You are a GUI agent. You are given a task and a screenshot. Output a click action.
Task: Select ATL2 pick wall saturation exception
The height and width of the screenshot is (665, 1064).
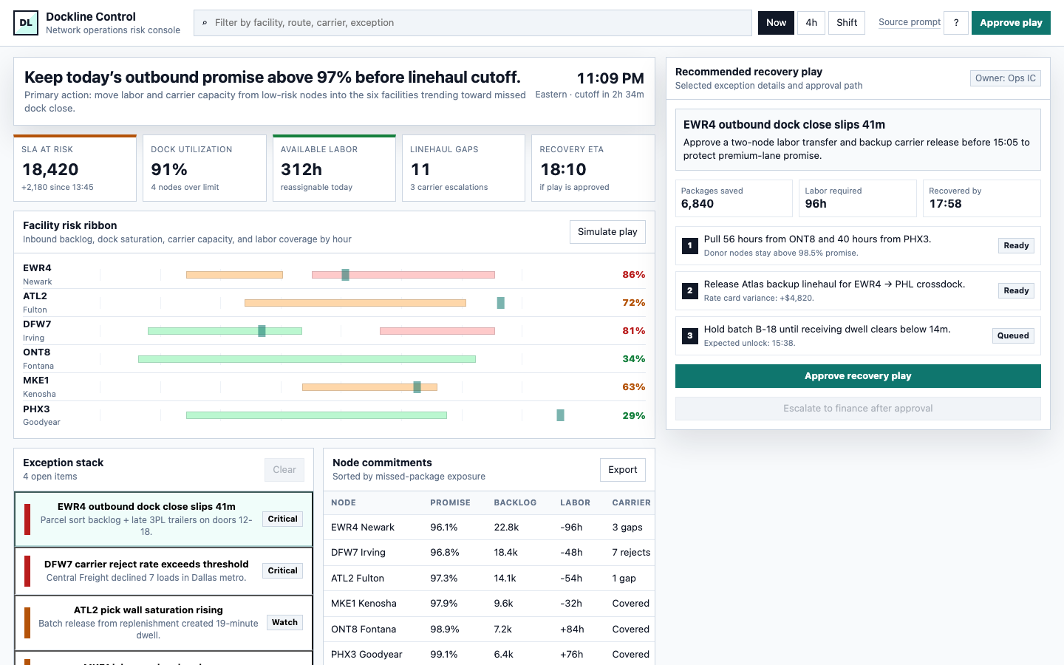[163, 623]
